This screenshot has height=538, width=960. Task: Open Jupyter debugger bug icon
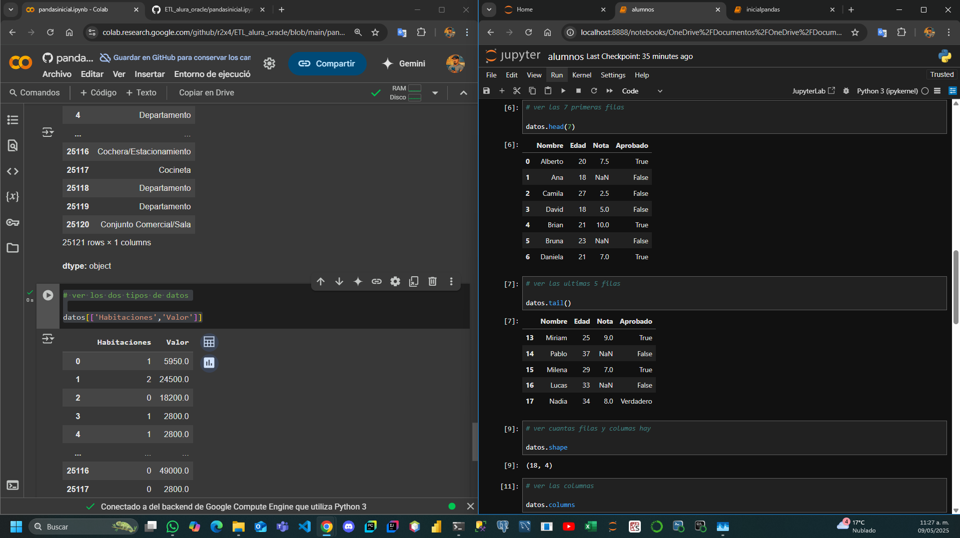pyautogui.click(x=846, y=91)
